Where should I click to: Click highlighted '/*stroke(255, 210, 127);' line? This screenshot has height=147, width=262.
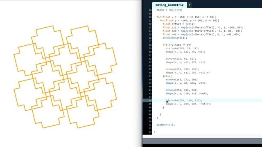tap(184, 100)
